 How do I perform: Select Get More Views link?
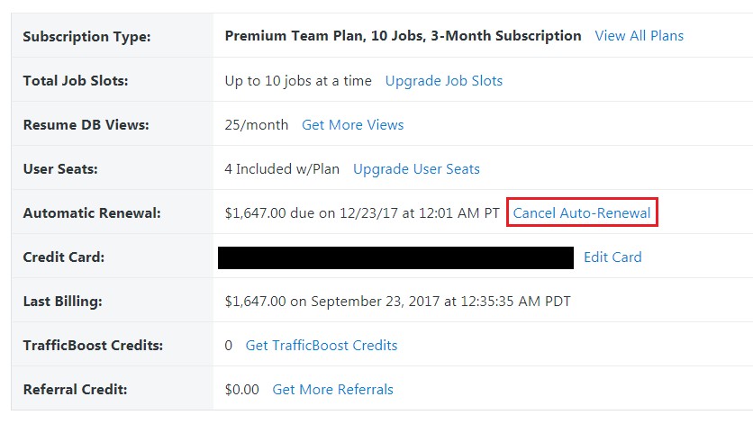[352, 125]
